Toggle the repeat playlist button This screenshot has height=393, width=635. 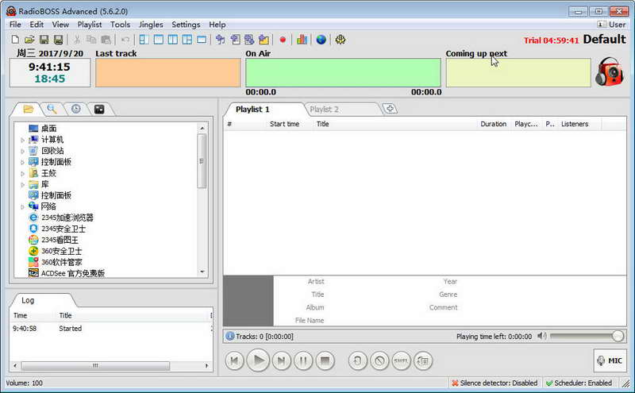tap(423, 360)
